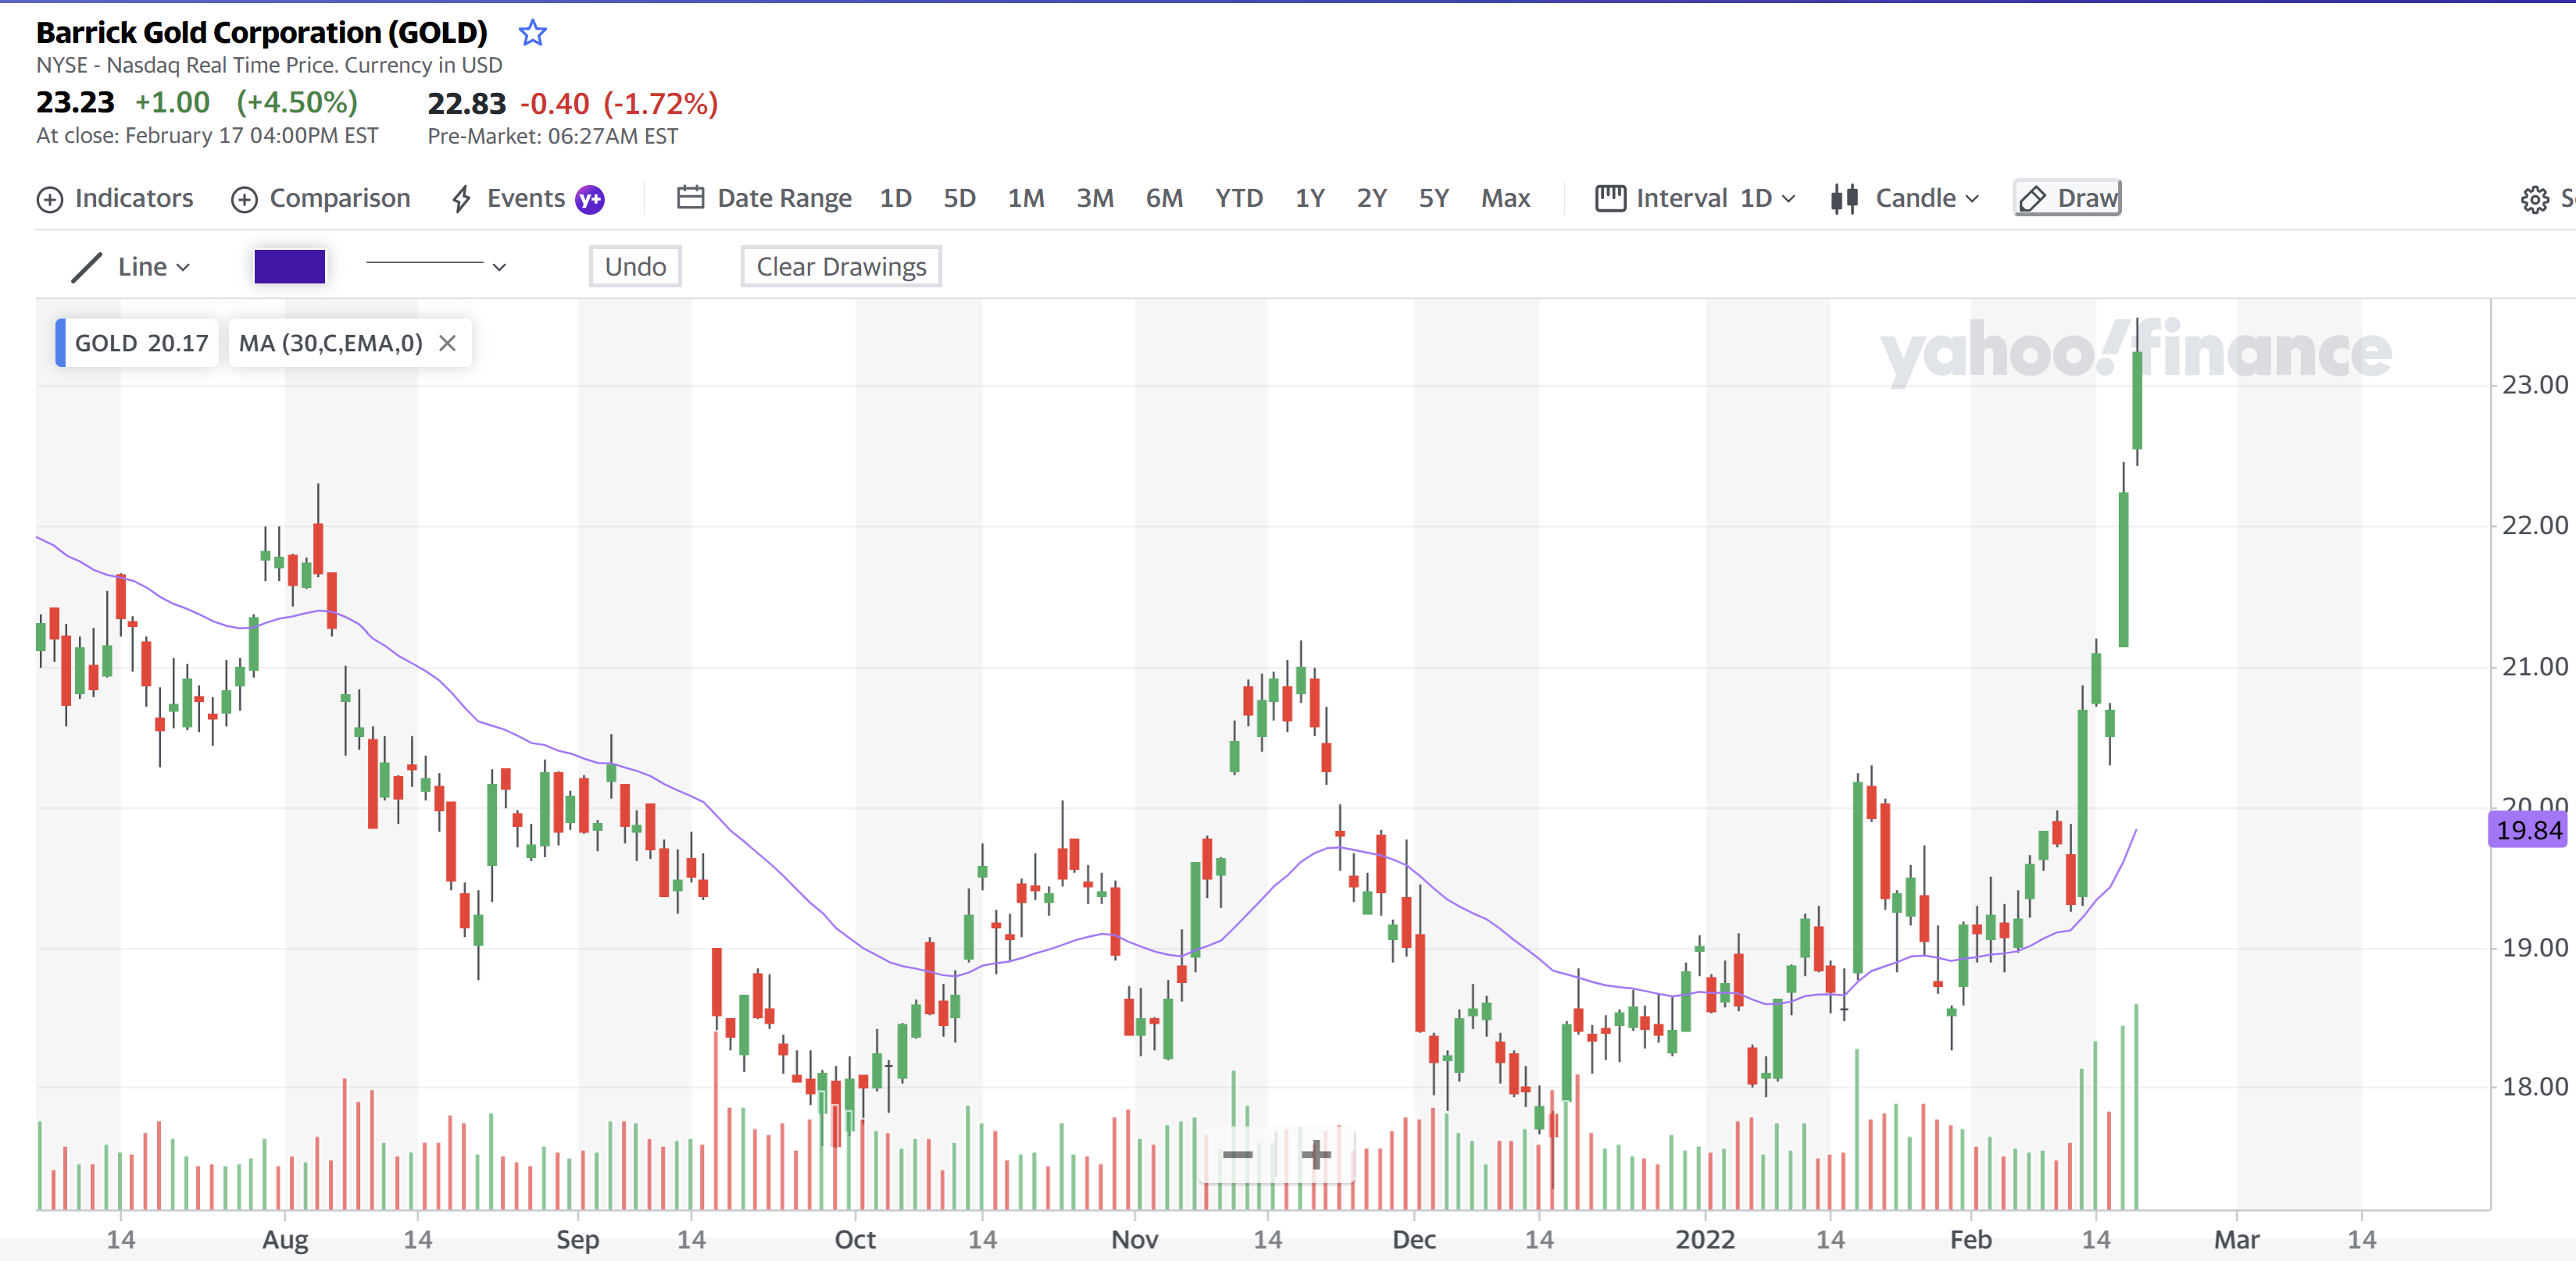Click the diagonal Line tool icon
Viewport: 2576px width, 1261px height.
coord(87,268)
